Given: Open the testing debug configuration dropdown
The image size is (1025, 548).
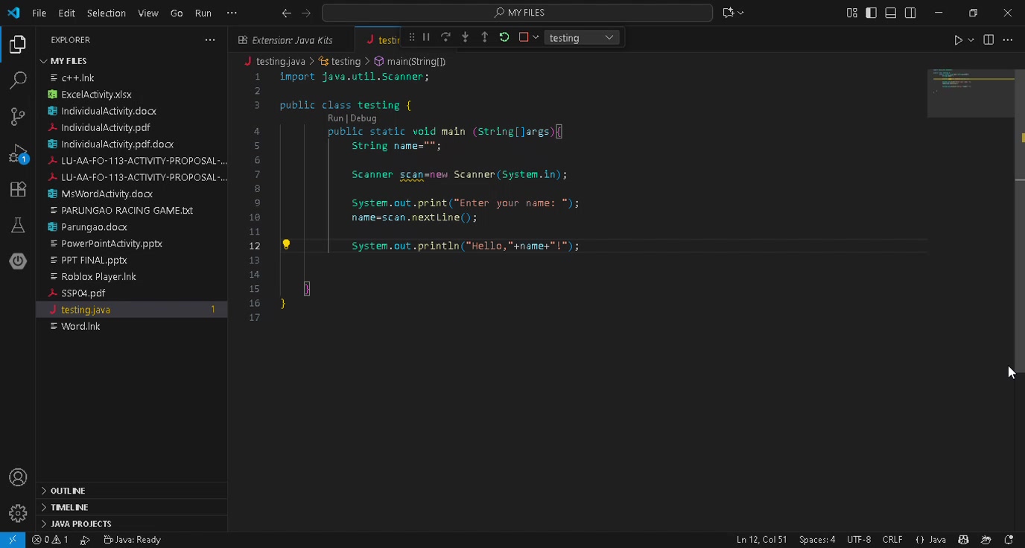Looking at the screenshot, I should pyautogui.click(x=581, y=37).
